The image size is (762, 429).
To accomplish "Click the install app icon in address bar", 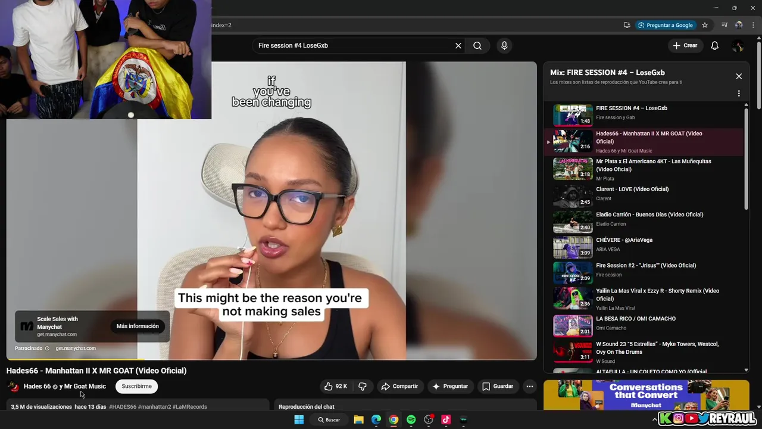I will tap(627, 25).
